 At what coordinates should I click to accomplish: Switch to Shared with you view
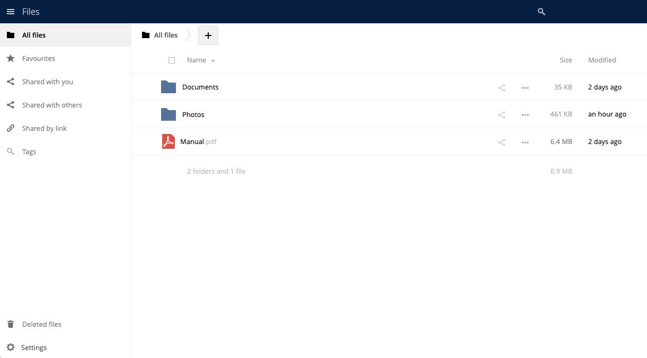(x=47, y=82)
